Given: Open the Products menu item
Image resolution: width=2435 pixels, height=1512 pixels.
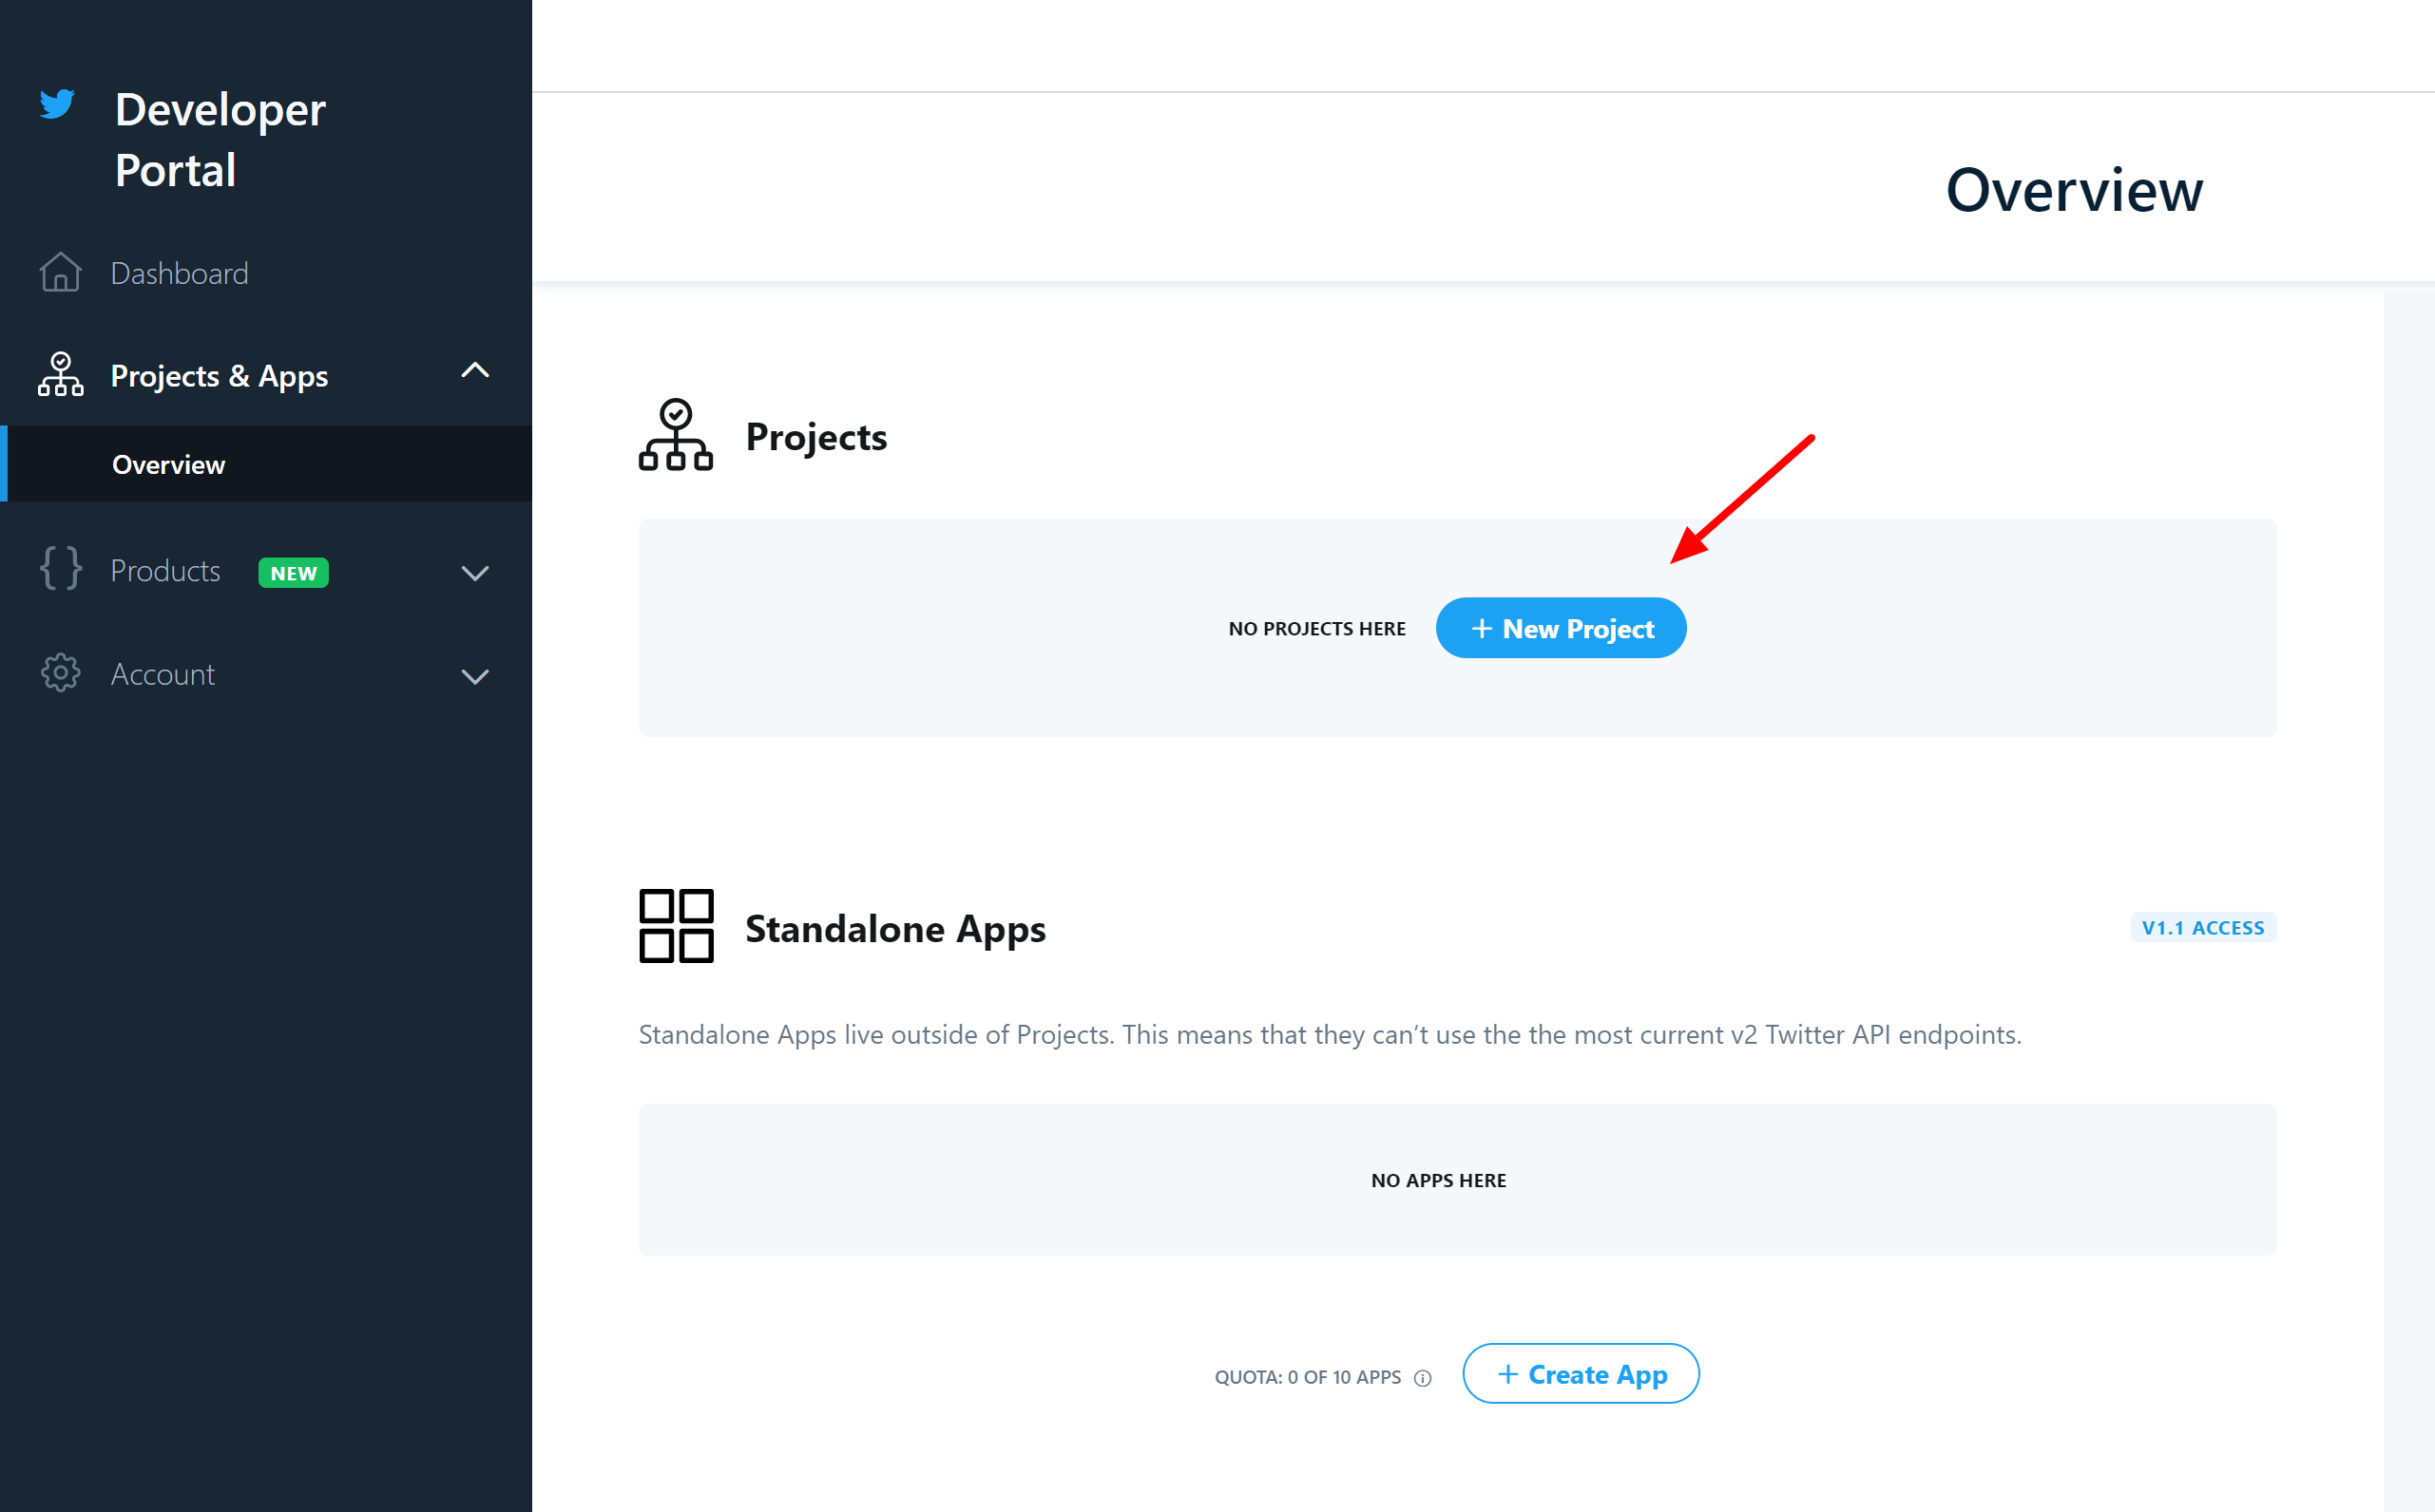Looking at the screenshot, I should tap(165, 571).
